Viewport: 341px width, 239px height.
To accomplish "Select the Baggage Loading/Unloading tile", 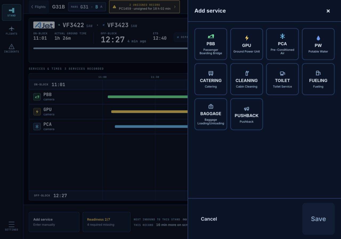I will click(x=211, y=114).
